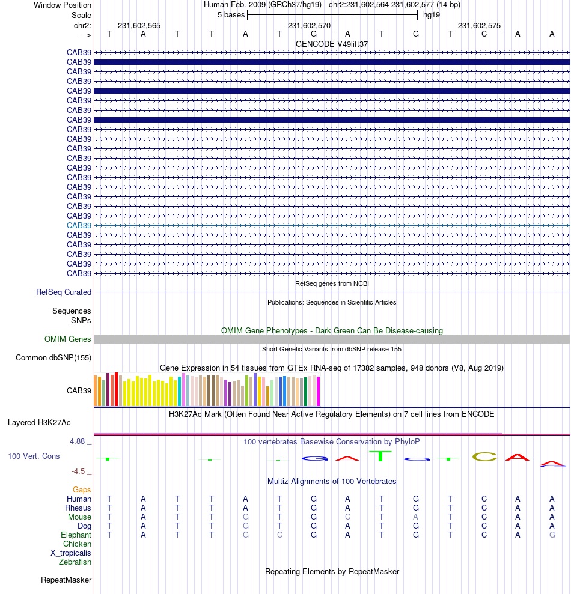Click the Common dbSNP(155) label
This screenshot has height=594, width=571.
[x=53, y=357]
